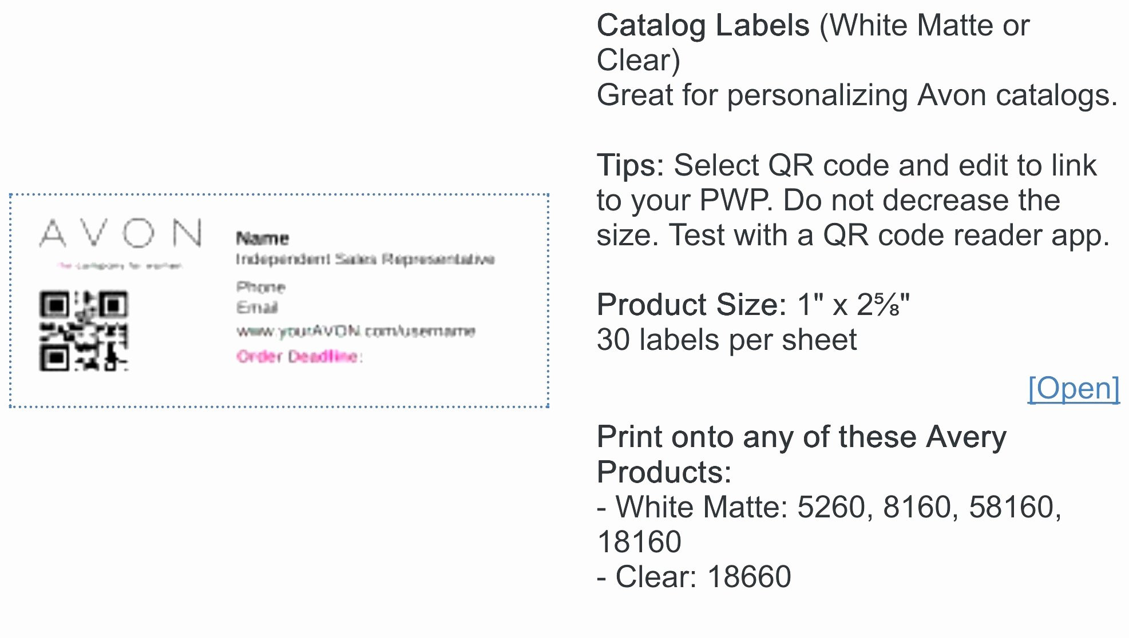Click the Phone line on the label
This screenshot has height=638, width=1129.
(x=261, y=286)
